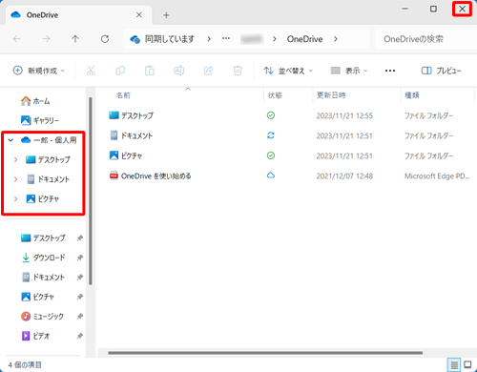Click the Delete trash can icon
The height and width of the screenshot is (372, 477).
pos(238,71)
